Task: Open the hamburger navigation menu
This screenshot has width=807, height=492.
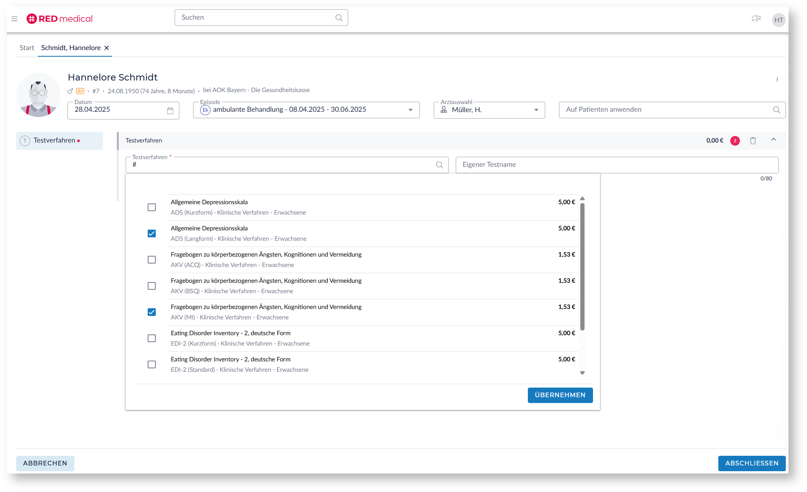Action: tap(15, 18)
